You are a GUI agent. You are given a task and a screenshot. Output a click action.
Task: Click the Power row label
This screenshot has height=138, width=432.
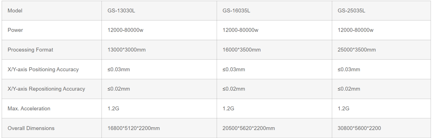pos(15,30)
